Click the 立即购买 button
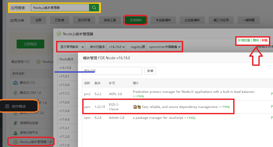The width and height of the screenshot is (273, 147). [x=30, y=44]
